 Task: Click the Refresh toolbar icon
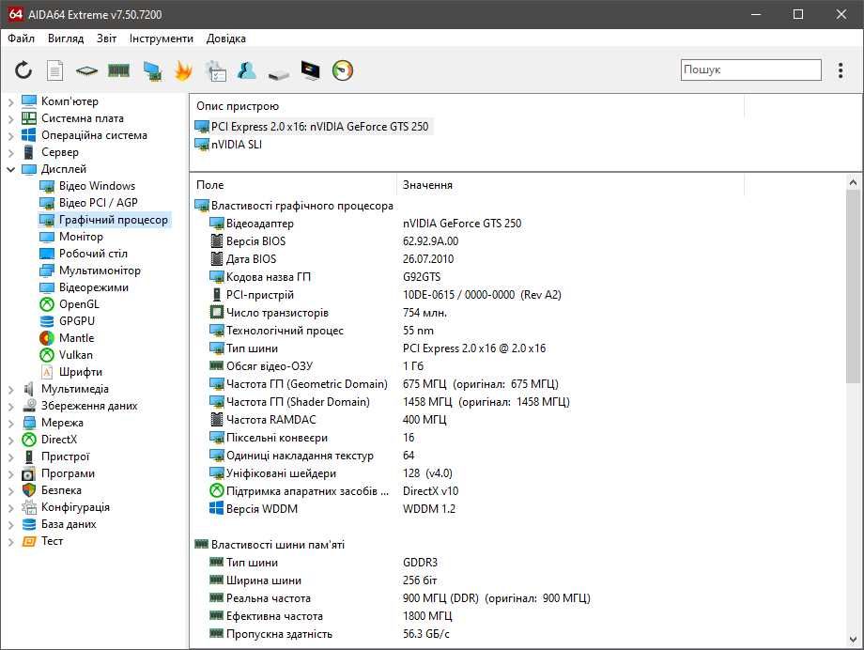23,70
